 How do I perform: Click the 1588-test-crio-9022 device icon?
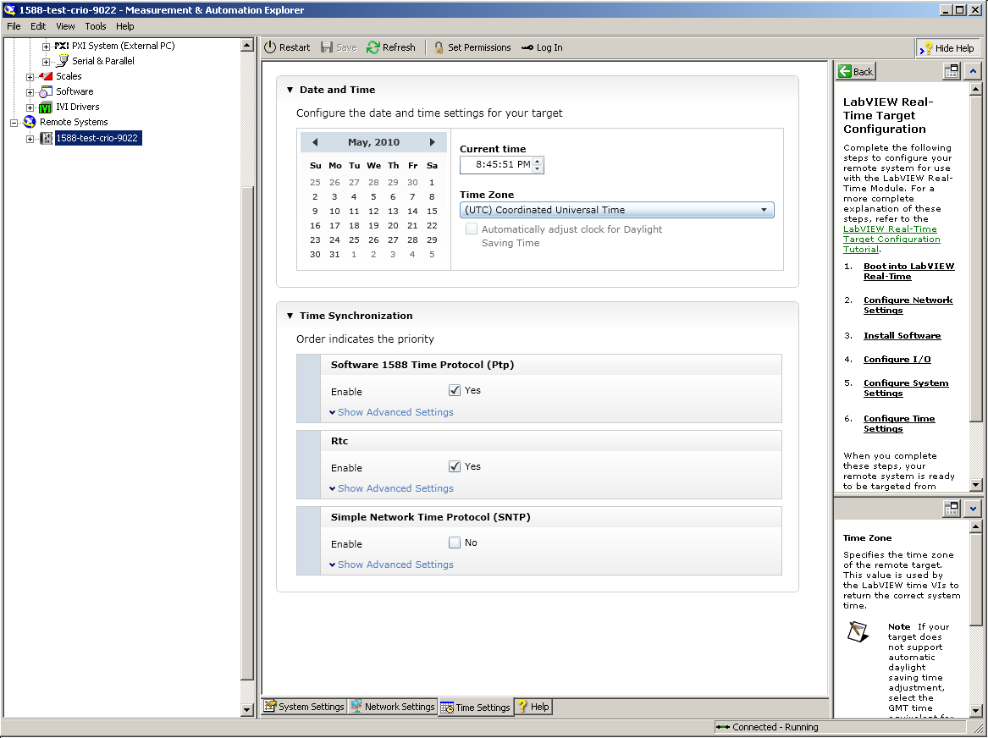click(46, 138)
